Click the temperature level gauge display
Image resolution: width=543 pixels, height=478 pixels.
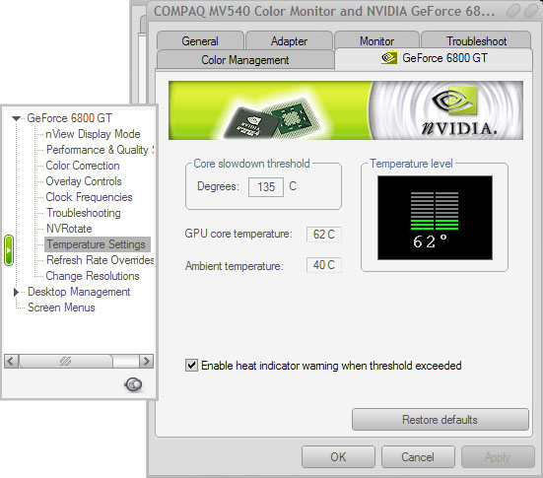[435, 218]
